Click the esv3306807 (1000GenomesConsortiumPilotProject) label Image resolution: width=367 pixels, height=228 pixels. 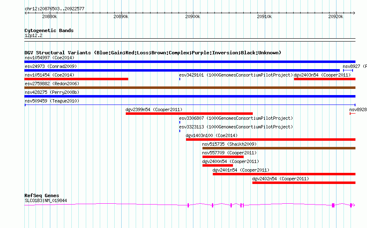[236, 118]
